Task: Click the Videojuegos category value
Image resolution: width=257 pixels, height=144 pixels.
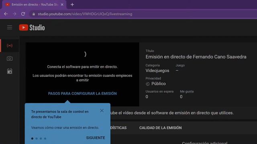Action: (157, 70)
